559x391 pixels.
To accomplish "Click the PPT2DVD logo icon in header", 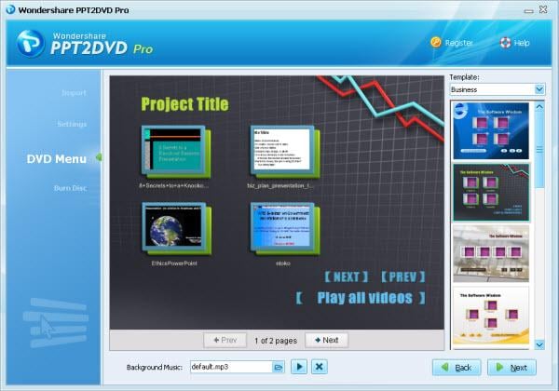I will (31, 44).
